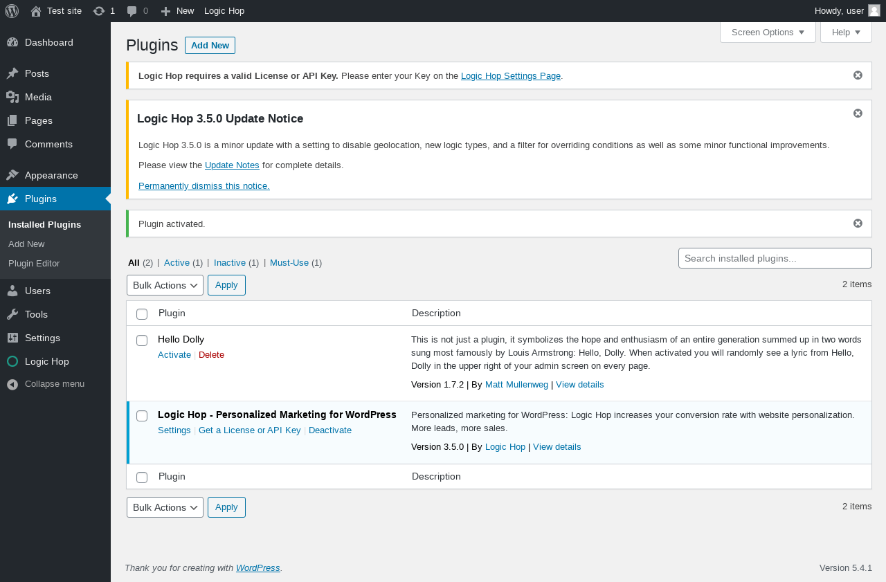This screenshot has width=886, height=582.
Task: Dismiss the Logic Hop 3.5.0 Update Notice
Action: point(858,113)
